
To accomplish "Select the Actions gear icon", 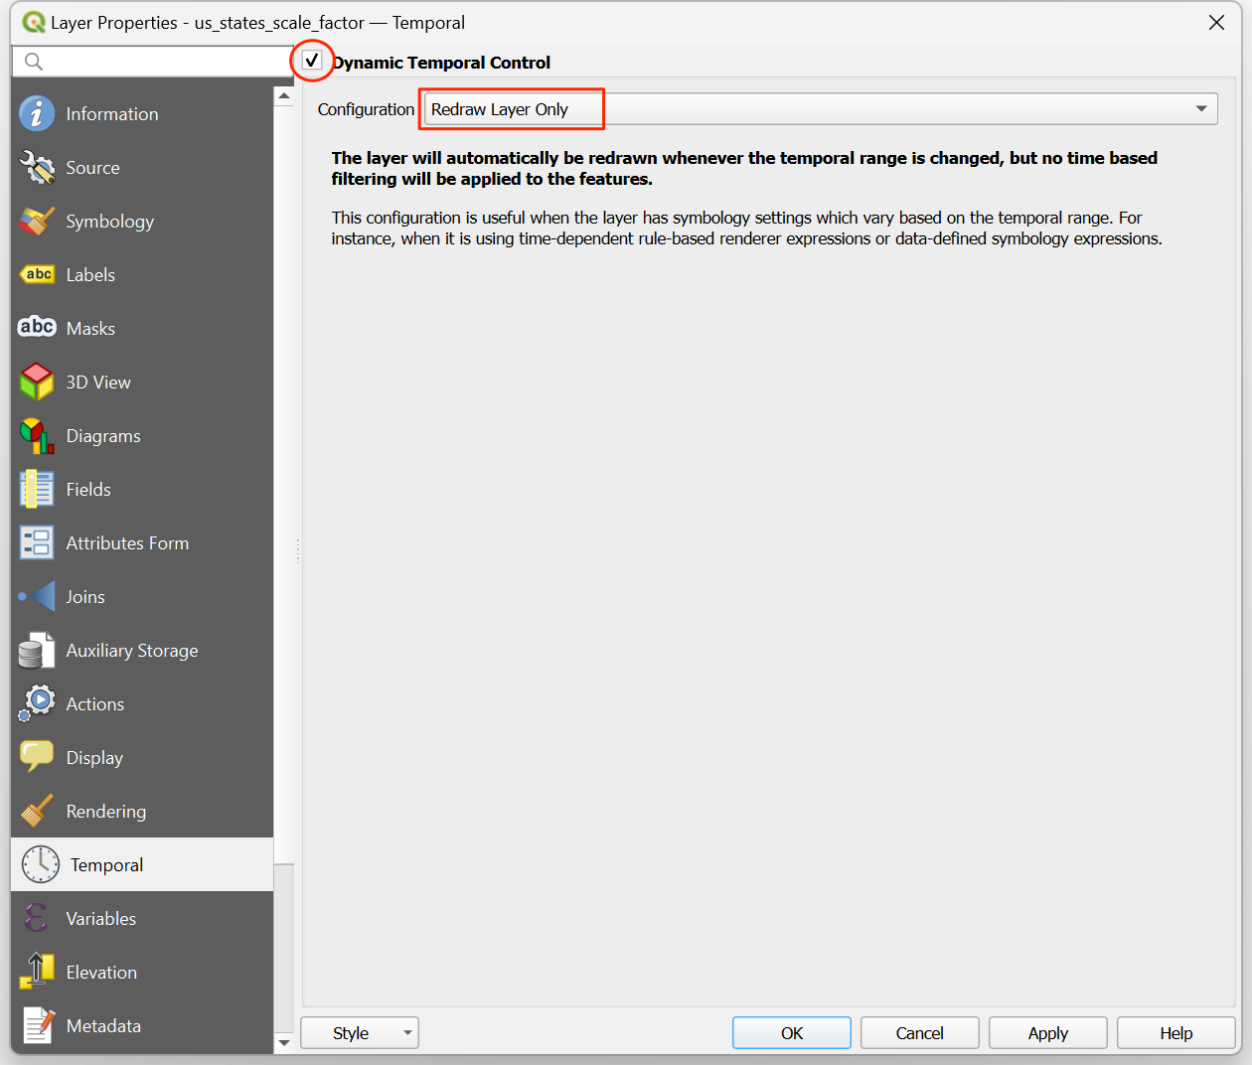I will pyautogui.click(x=37, y=704).
